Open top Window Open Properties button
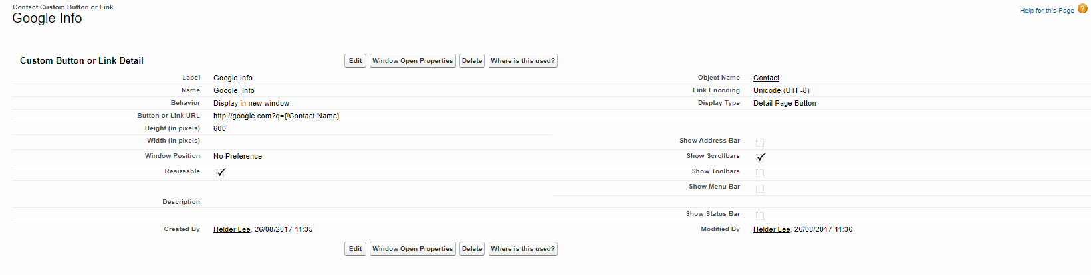The height and width of the screenshot is (275, 1091). click(x=412, y=61)
